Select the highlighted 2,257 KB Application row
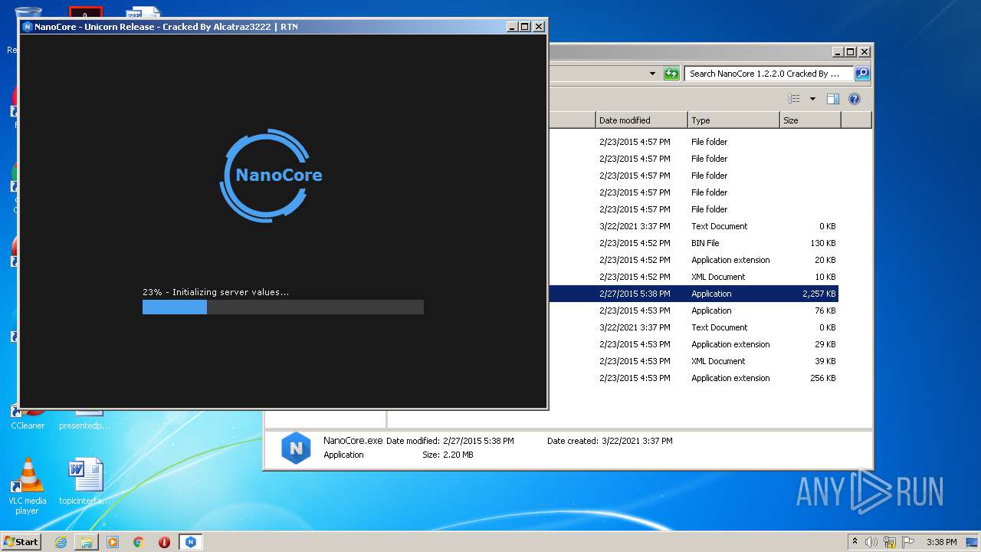Image resolution: width=981 pixels, height=552 pixels. (694, 294)
